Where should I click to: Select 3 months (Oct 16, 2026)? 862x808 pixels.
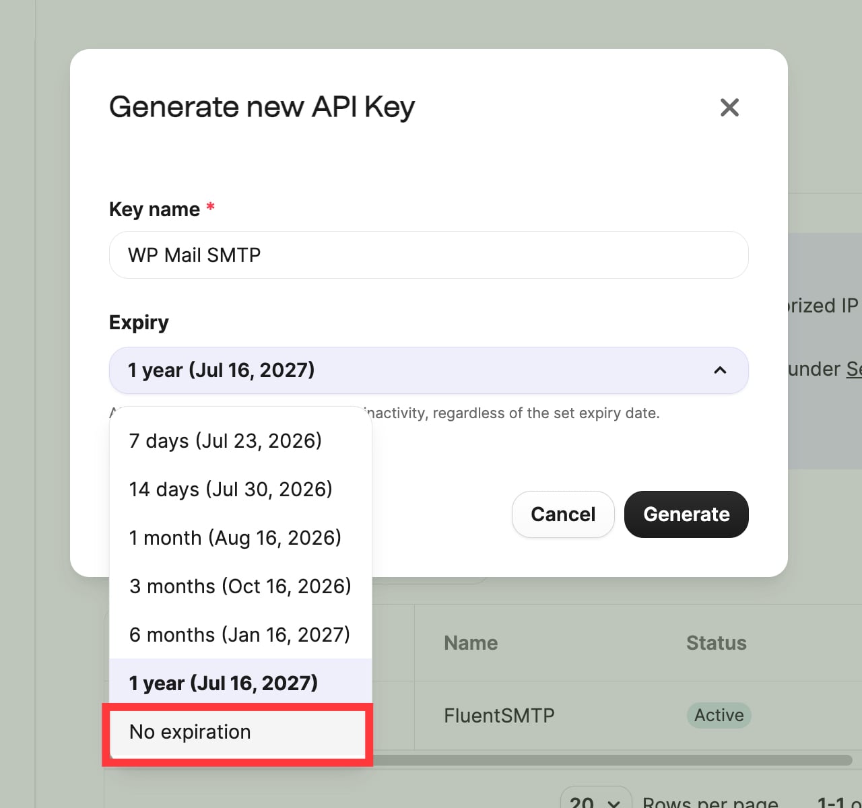click(x=240, y=586)
